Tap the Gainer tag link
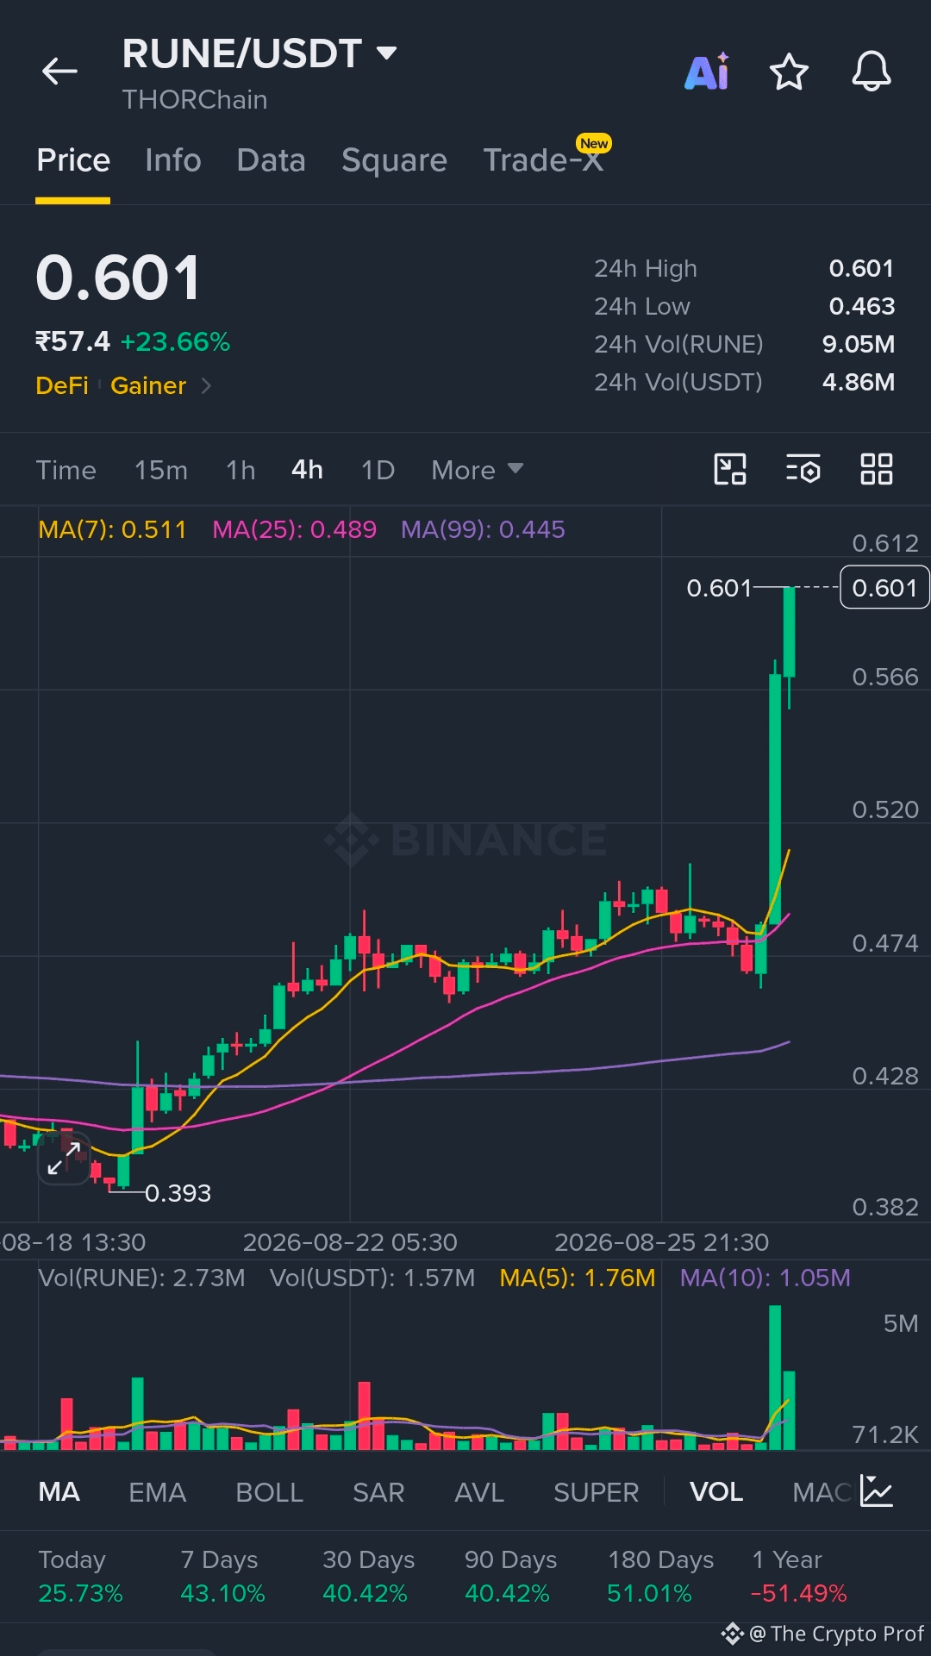 [148, 385]
